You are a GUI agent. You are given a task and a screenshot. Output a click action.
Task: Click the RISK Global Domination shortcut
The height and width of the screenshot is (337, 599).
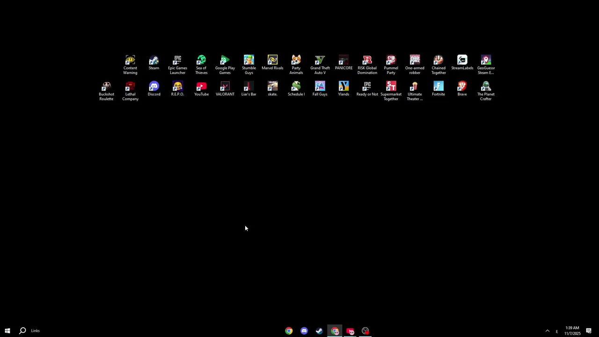pyautogui.click(x=367, y=65)
